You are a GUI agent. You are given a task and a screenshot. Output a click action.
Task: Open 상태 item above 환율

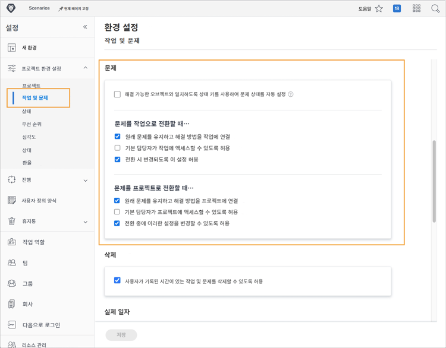(27, 150)
